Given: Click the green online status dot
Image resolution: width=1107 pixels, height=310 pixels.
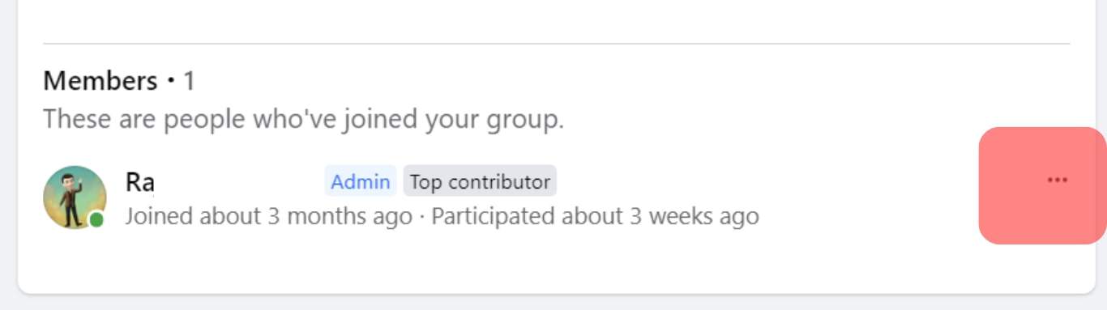Looking at the screenshot, I should point(96,219).
